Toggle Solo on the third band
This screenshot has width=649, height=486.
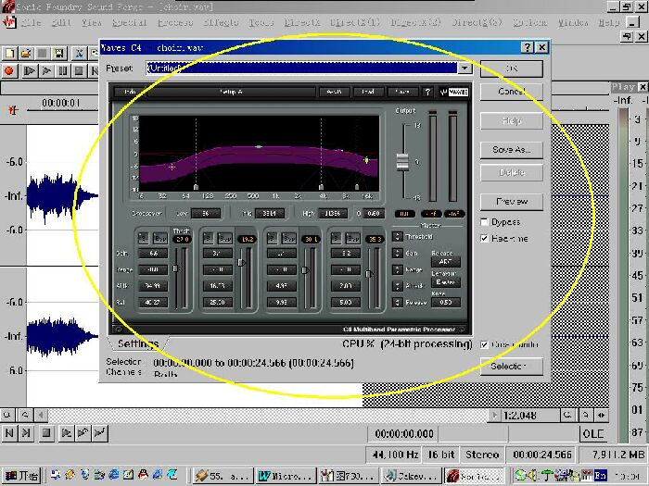pyautogui.click(x=272, y=238)
